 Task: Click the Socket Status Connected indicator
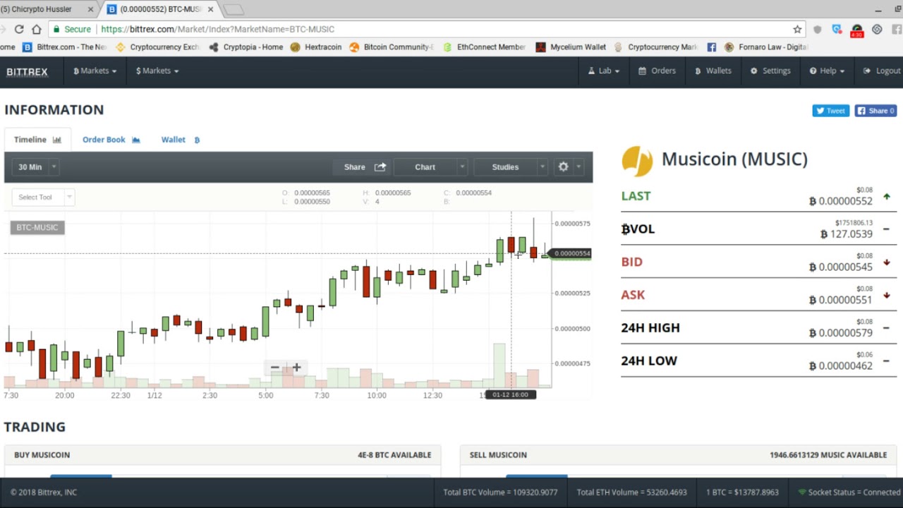tap(849, 492)
